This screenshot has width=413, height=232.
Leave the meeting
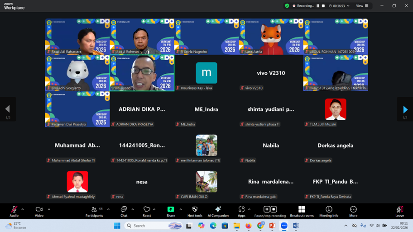pos(399,210)
